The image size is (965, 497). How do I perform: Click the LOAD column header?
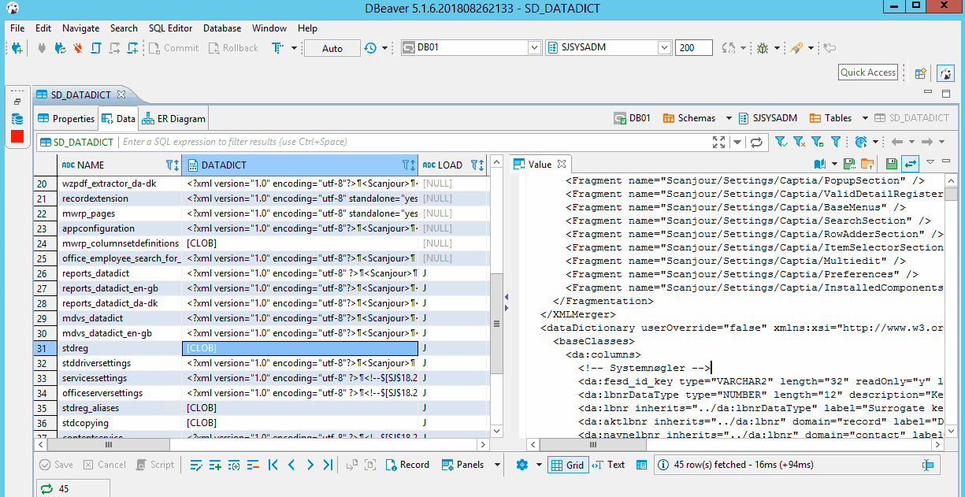(453, 165)
